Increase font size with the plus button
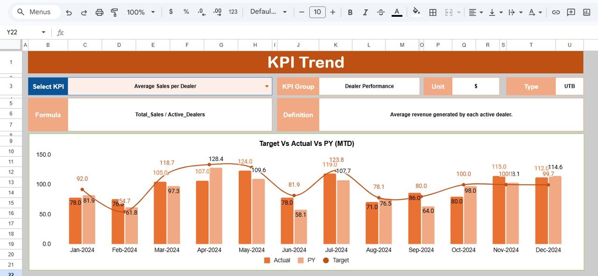 tap(333, 12)
